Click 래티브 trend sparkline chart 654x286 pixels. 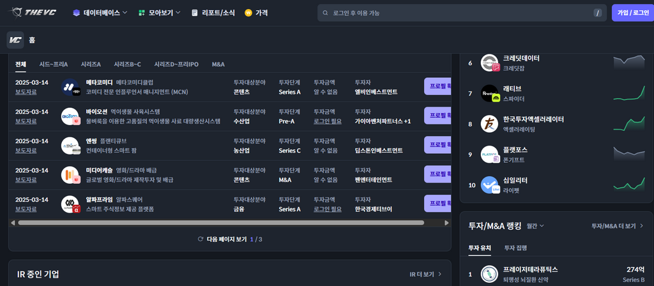pos(629,93)
